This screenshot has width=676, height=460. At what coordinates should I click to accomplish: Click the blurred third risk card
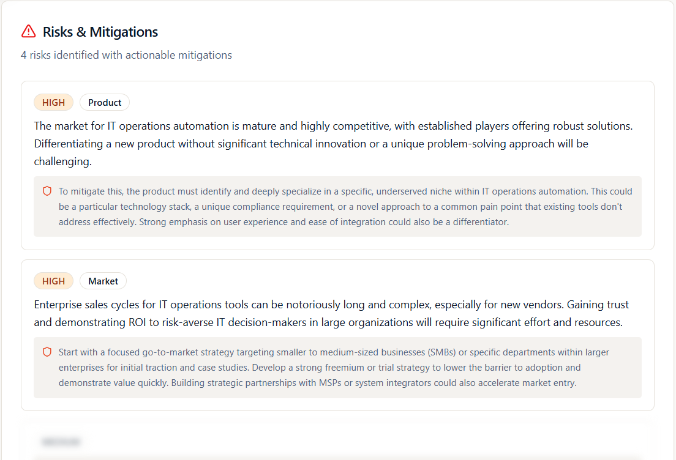337,440
